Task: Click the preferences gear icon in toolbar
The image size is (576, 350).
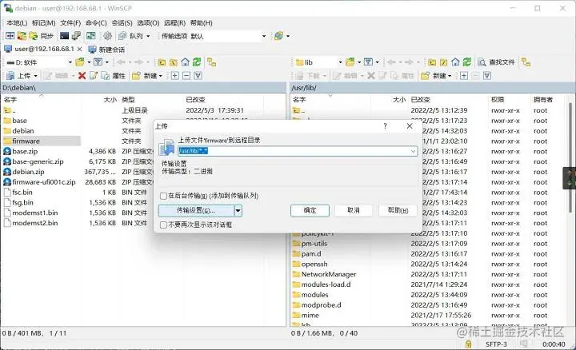Action: [x=107, y=36]
